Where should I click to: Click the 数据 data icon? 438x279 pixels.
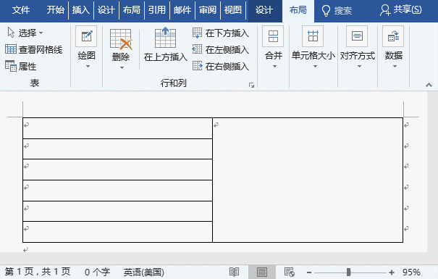coord(393,36)
